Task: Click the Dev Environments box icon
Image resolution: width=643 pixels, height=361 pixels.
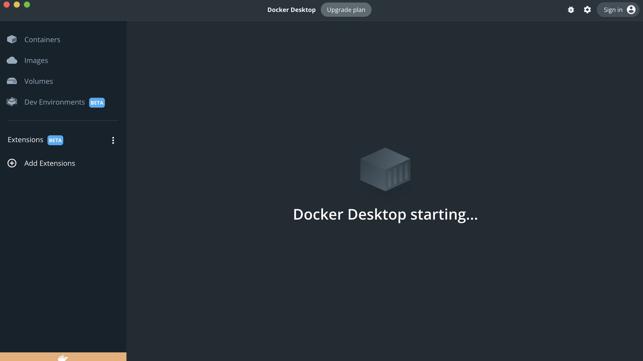Action: (12, 102)
